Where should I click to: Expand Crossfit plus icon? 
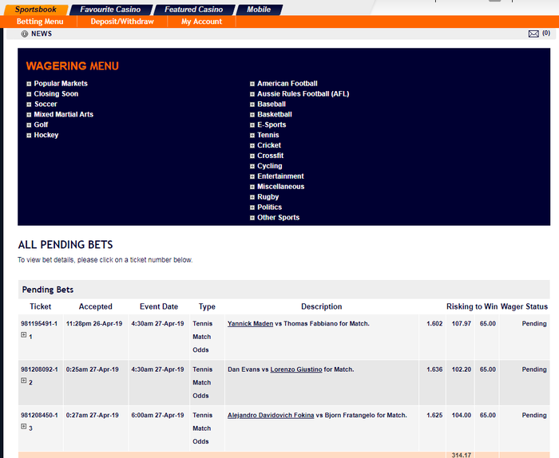[252, 156]
